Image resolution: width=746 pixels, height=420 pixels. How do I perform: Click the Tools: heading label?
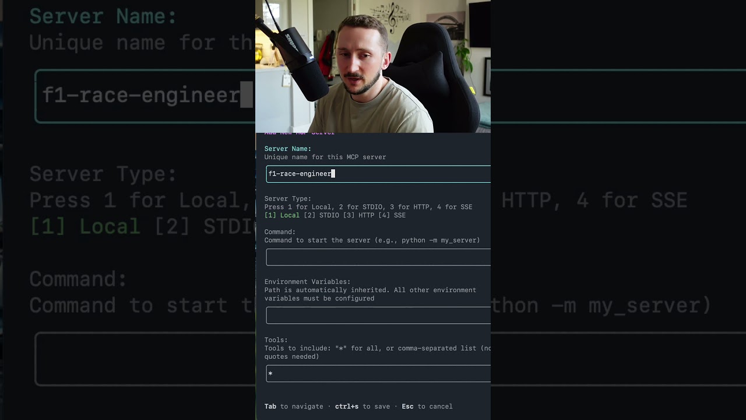tap(276, 340)
